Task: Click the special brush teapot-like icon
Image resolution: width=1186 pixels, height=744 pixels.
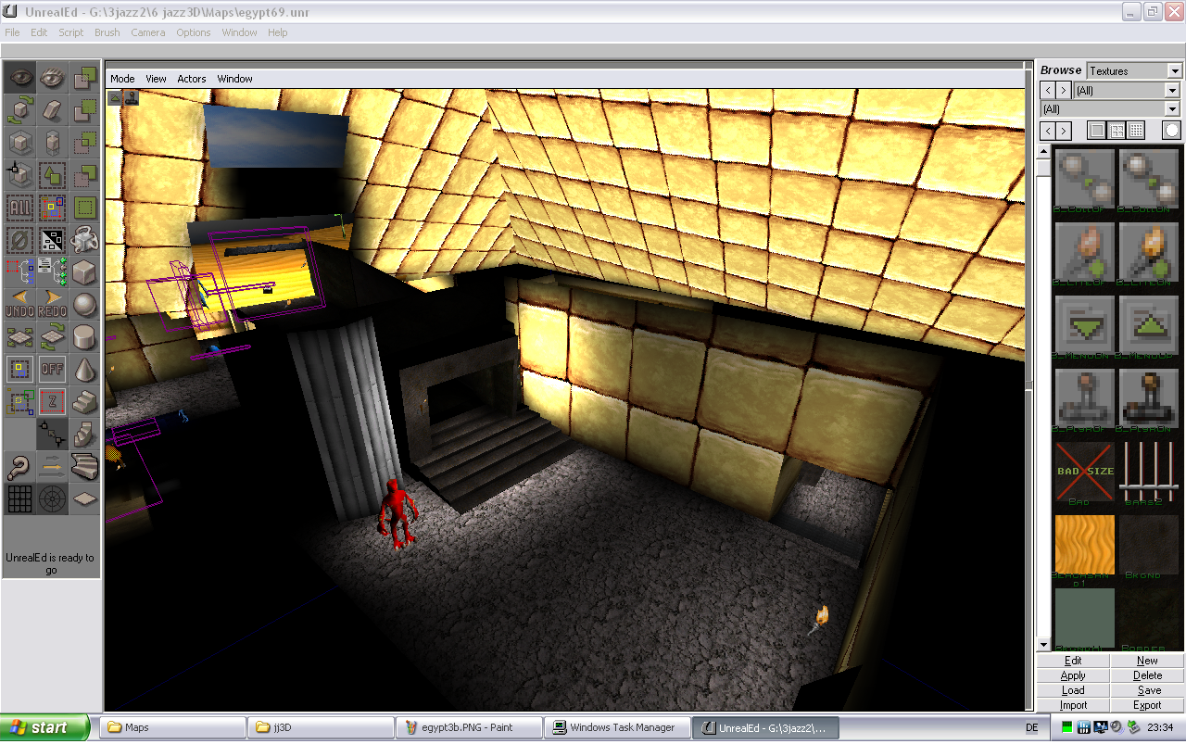Action: [x=85, y=240]
